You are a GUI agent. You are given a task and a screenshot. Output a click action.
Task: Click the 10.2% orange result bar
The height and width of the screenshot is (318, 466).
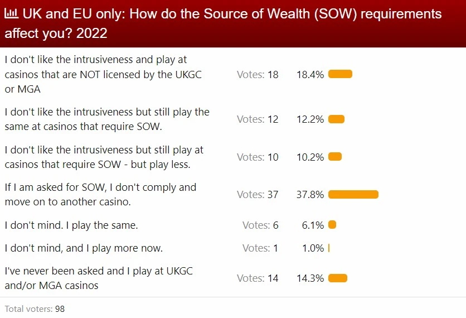tap(335, 157)
